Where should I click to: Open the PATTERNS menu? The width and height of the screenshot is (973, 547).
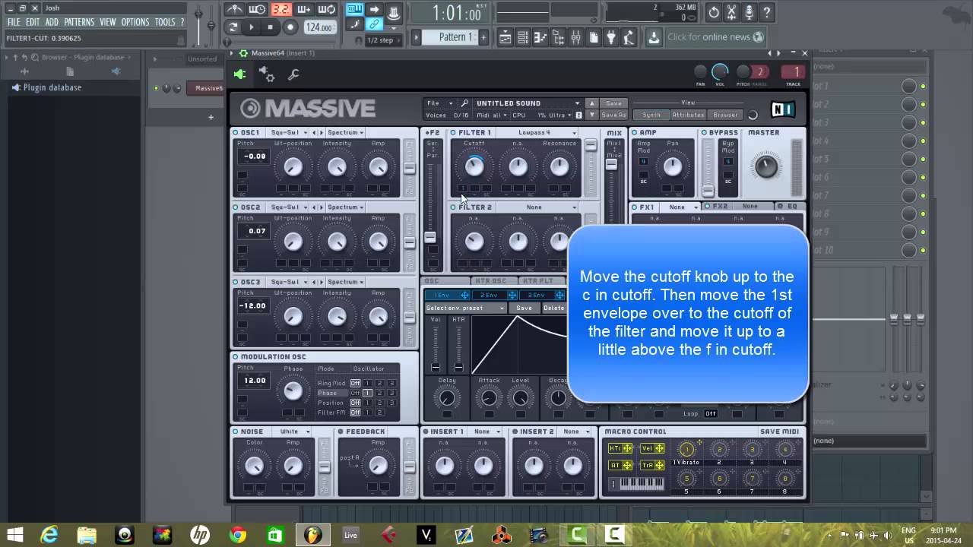pyautogui.click(x=79, y=22)
